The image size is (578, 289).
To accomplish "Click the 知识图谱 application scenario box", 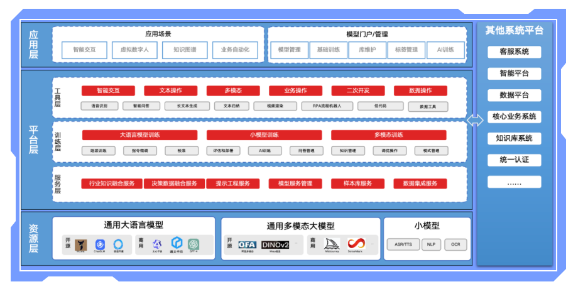I will (184, 50).
